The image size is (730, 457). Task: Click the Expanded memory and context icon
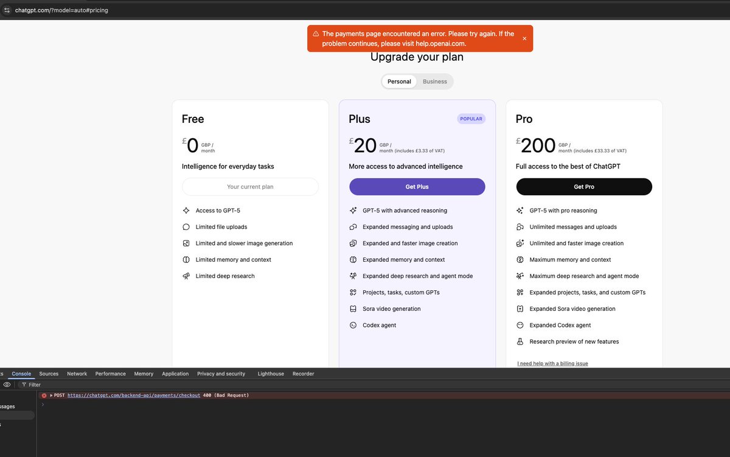point(353,260)
